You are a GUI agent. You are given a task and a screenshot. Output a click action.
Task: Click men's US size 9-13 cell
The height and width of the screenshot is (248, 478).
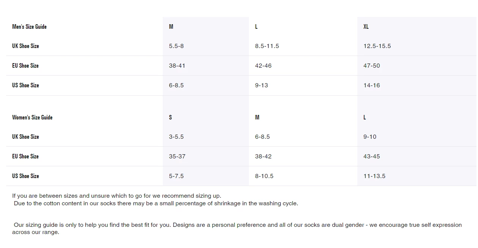[261, 85]
